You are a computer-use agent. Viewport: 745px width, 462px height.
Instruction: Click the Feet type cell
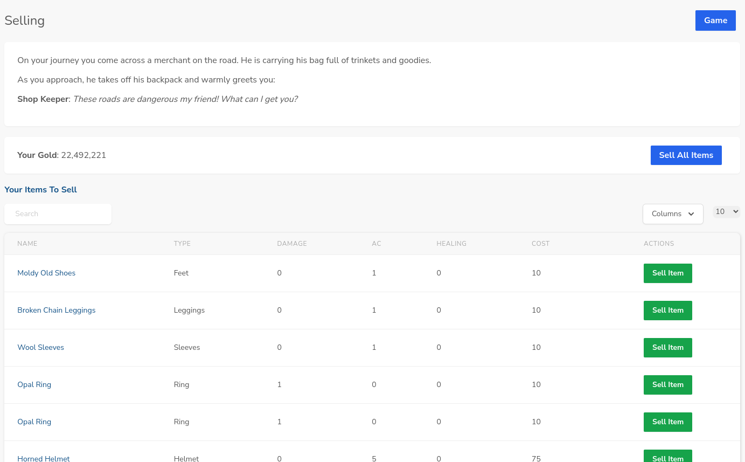click(x=181, y=273)
